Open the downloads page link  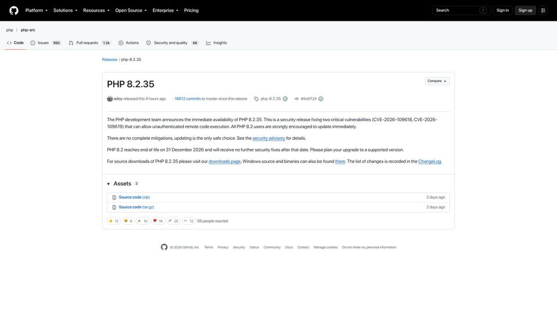point(225,162)
